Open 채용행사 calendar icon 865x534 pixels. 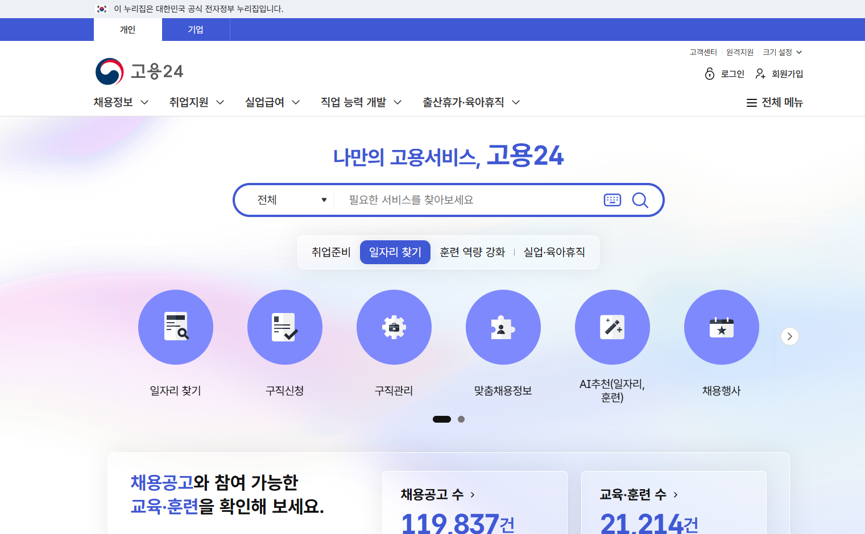click(x=721, y=327)
